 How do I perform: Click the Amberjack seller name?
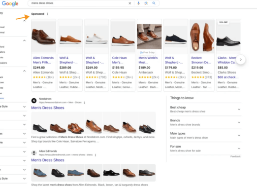[x=146, y=73]
